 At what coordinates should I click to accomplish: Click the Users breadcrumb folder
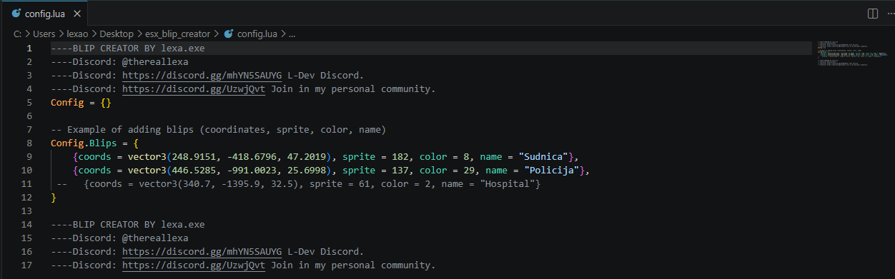pos(45,34)
